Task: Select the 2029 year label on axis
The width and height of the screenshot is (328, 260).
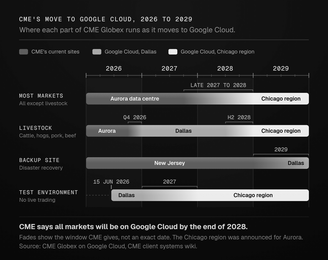Action: pos(281,69)
